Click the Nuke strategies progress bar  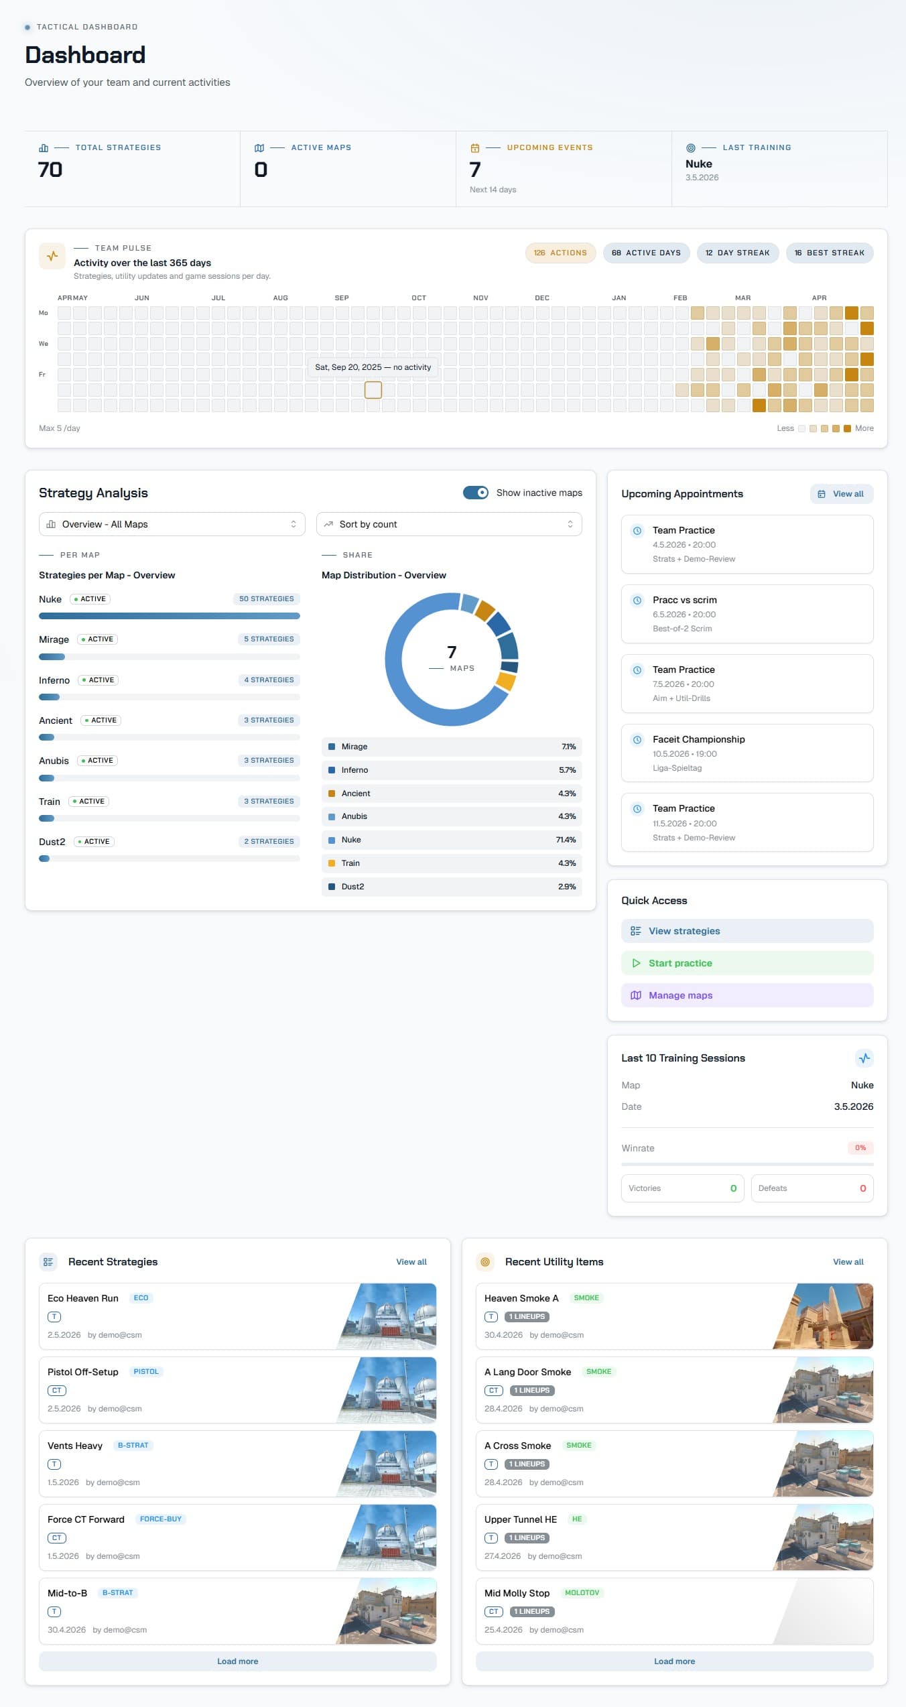pyautogui.click(x=170, y=616)
